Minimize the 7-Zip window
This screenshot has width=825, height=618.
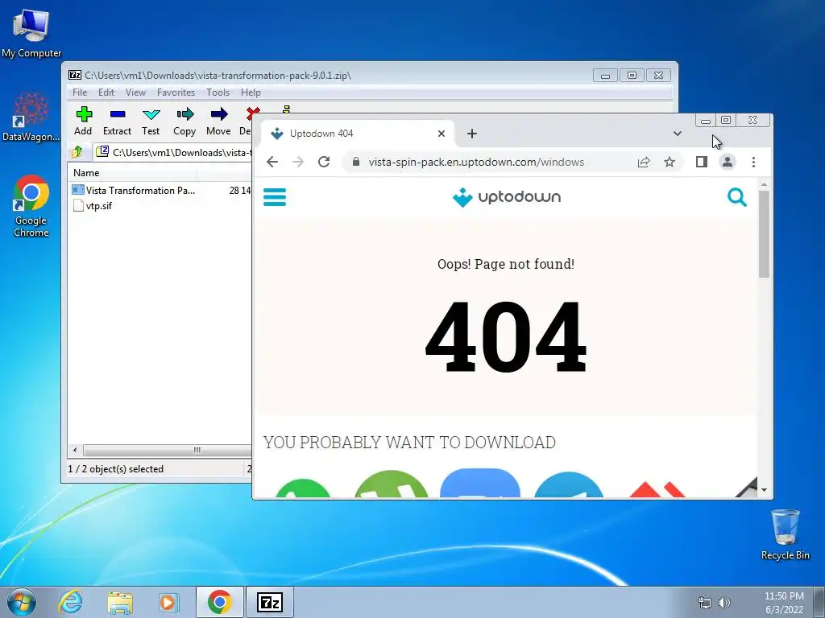click(605, 76)
